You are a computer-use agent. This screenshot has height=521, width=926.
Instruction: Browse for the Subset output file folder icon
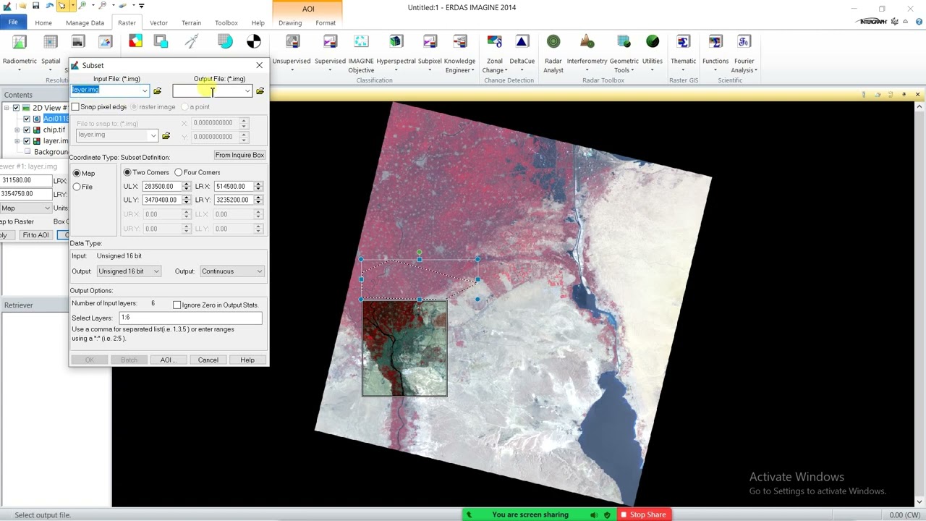(260, 91)
